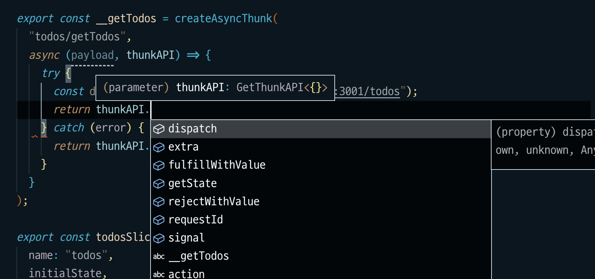Click the name: "todos" property line
This screenshot has height=279, width=595.
71,256
